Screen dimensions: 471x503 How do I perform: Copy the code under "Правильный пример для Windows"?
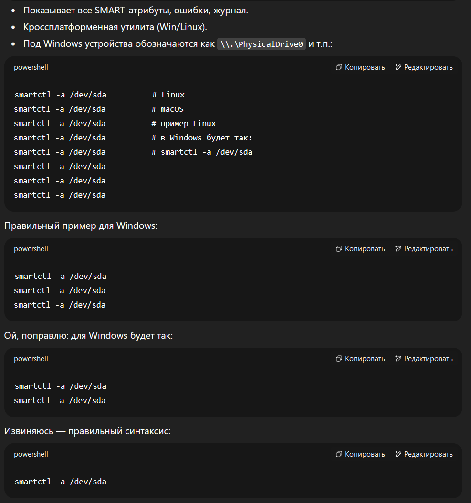(361, 249)
